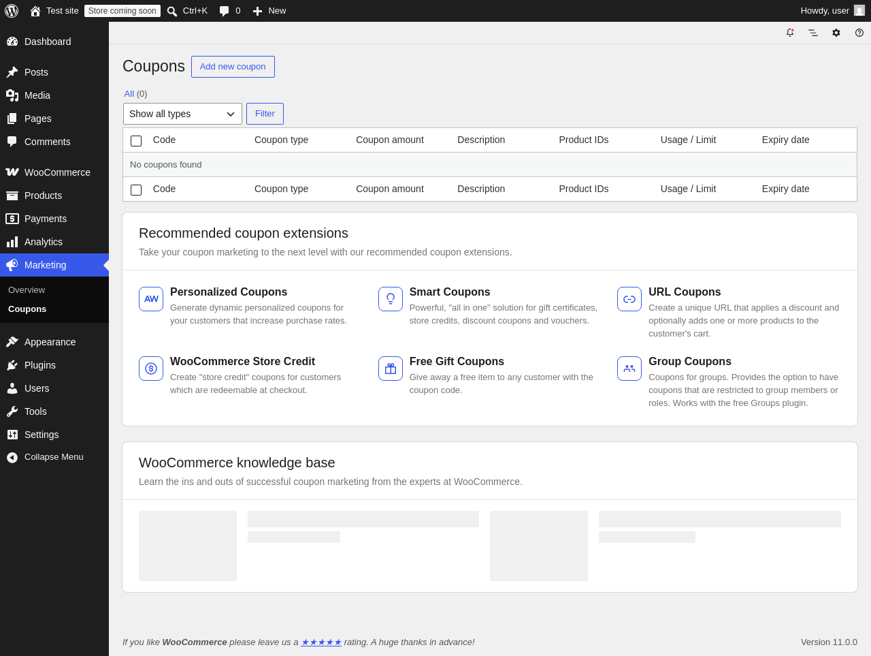Open the Dashboard menu item
This screenshot has width=871, height=656.
pos(54,42)
